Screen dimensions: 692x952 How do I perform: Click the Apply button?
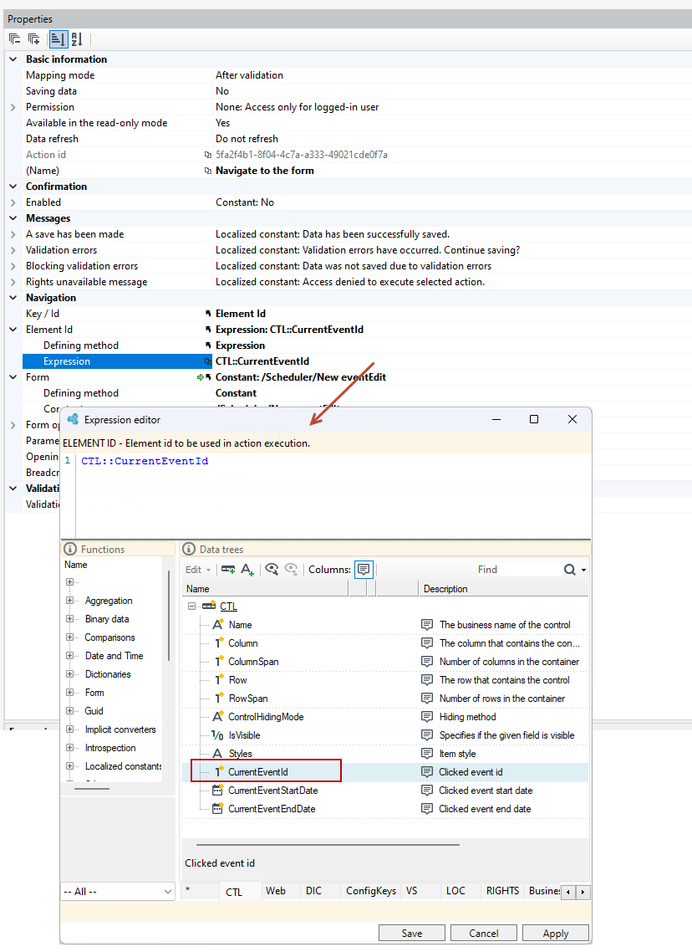[556, 934]
